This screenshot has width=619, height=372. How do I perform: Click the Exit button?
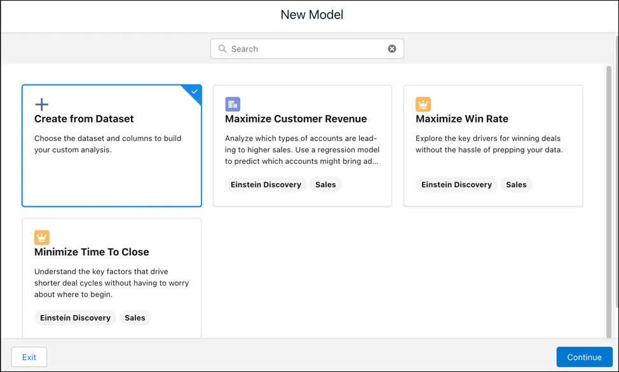point(29,357)
